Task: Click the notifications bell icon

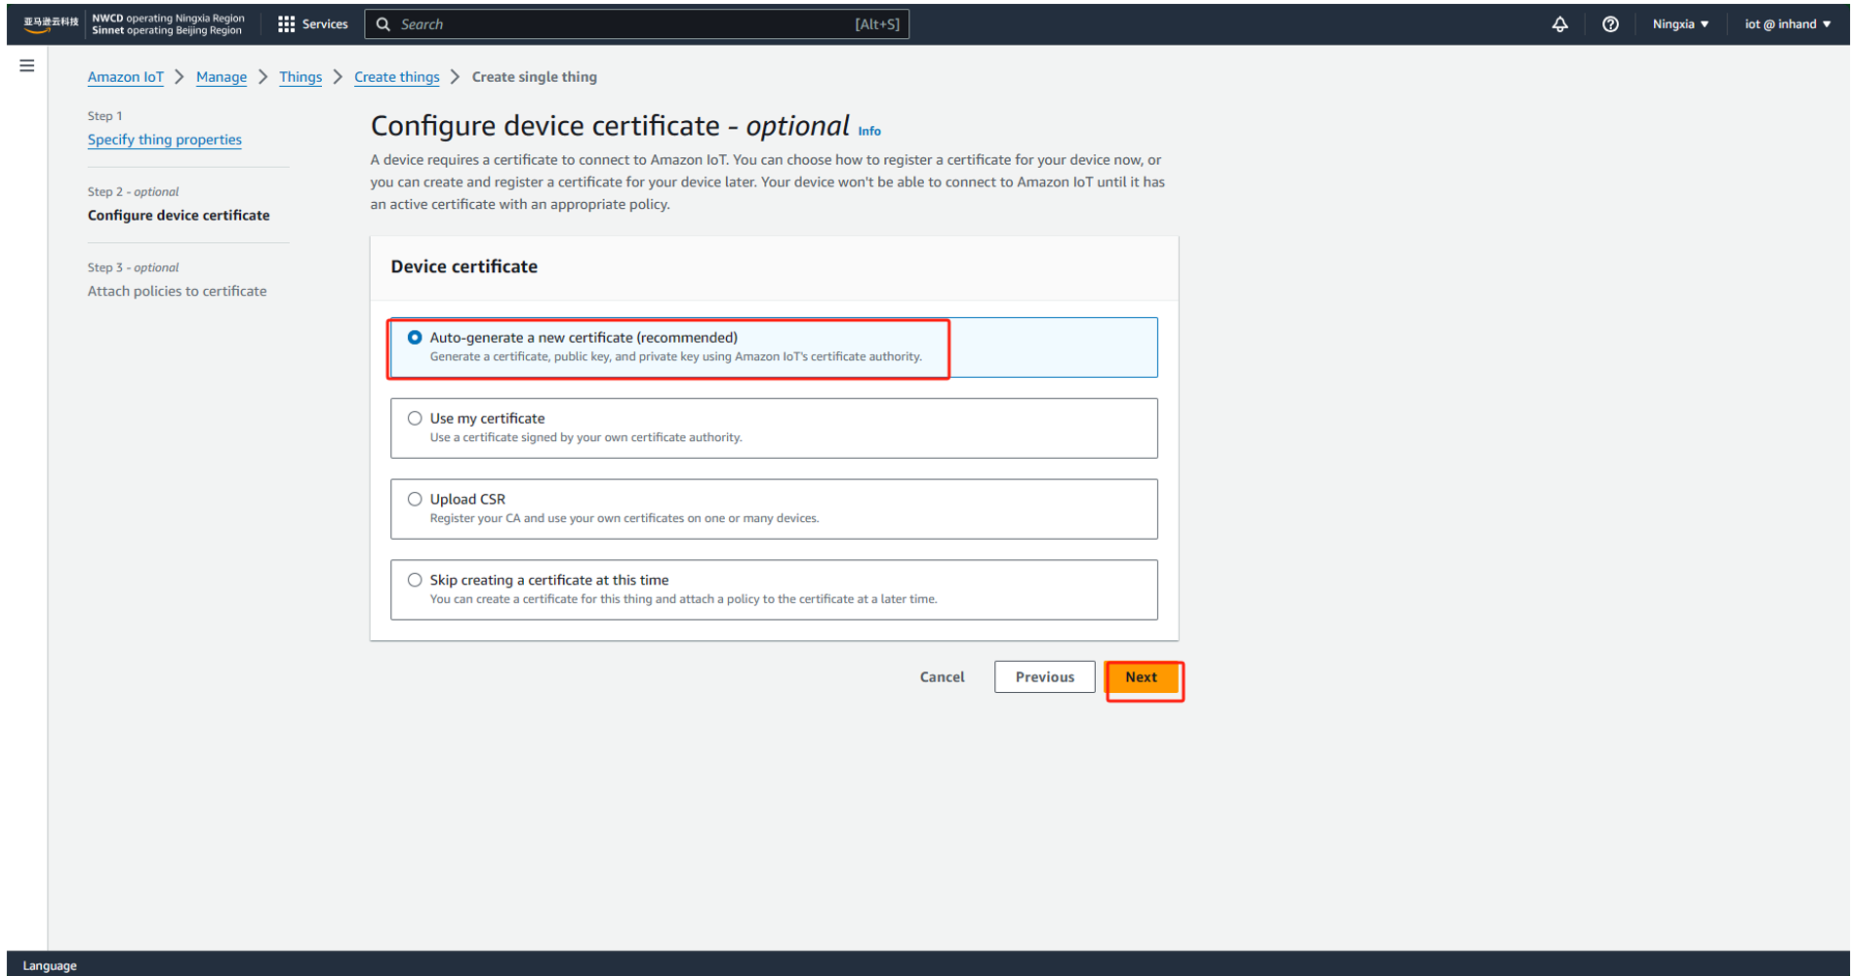Action: tap(1559, 24)
